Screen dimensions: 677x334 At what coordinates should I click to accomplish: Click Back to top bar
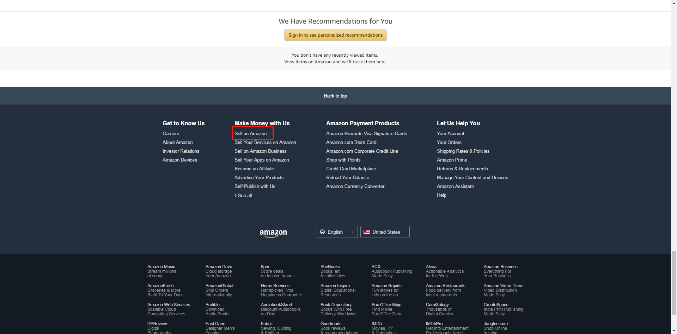coord(335,96)
